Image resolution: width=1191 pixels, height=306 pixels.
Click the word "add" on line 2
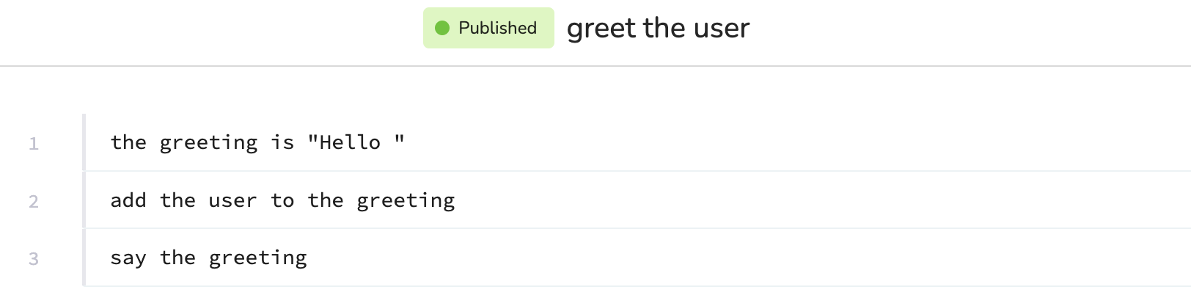tap(128, 200)
